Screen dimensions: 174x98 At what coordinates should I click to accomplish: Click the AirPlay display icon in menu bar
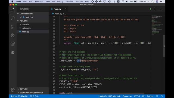(x=104, y=2)
